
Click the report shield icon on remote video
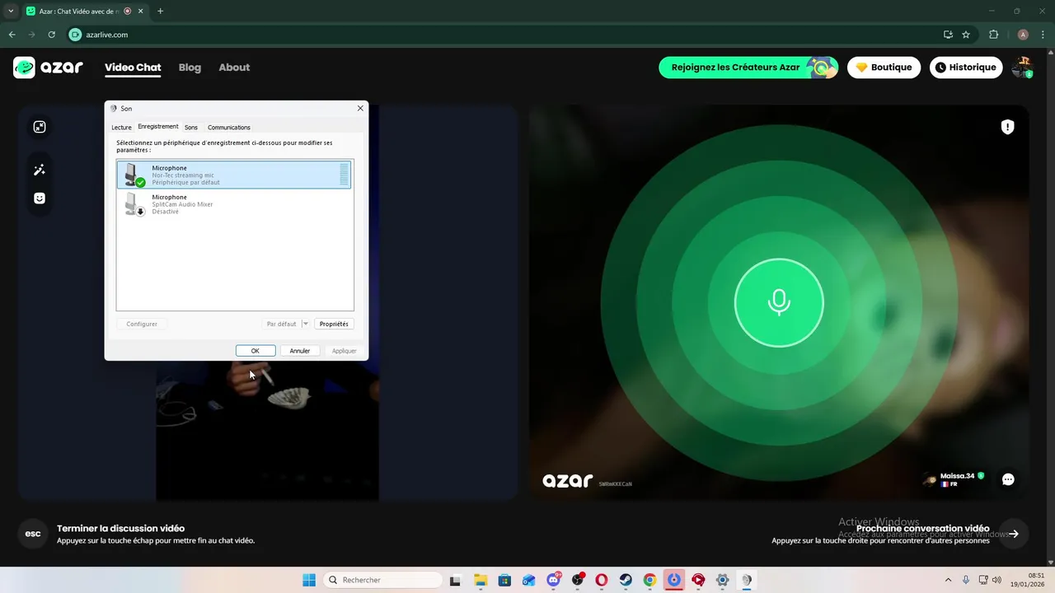[1007, 127]
